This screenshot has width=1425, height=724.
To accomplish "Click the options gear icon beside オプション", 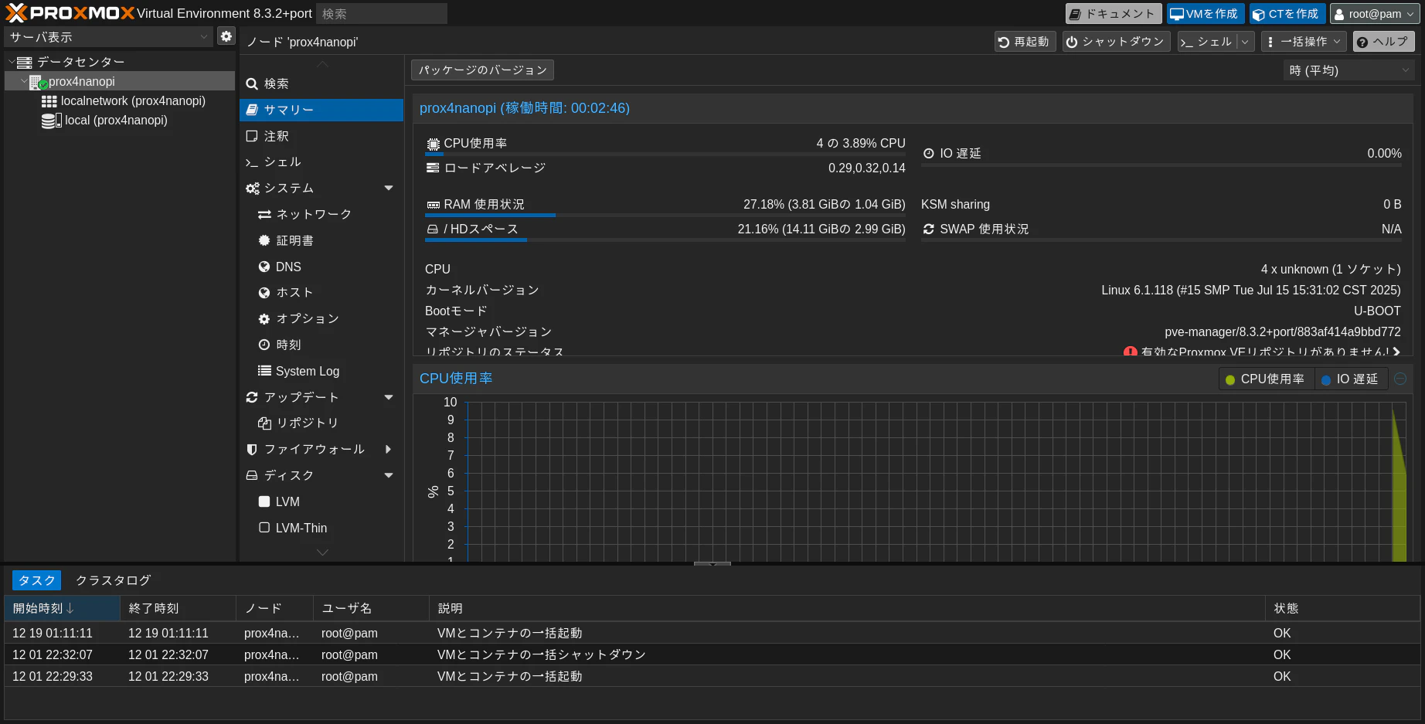I will pos(264,319).
